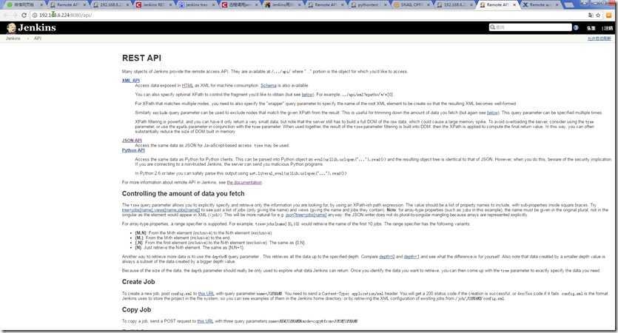Click the auto refresh link at top right
The height and width of the screenshot is (333, 618).
tap(599, 38)
